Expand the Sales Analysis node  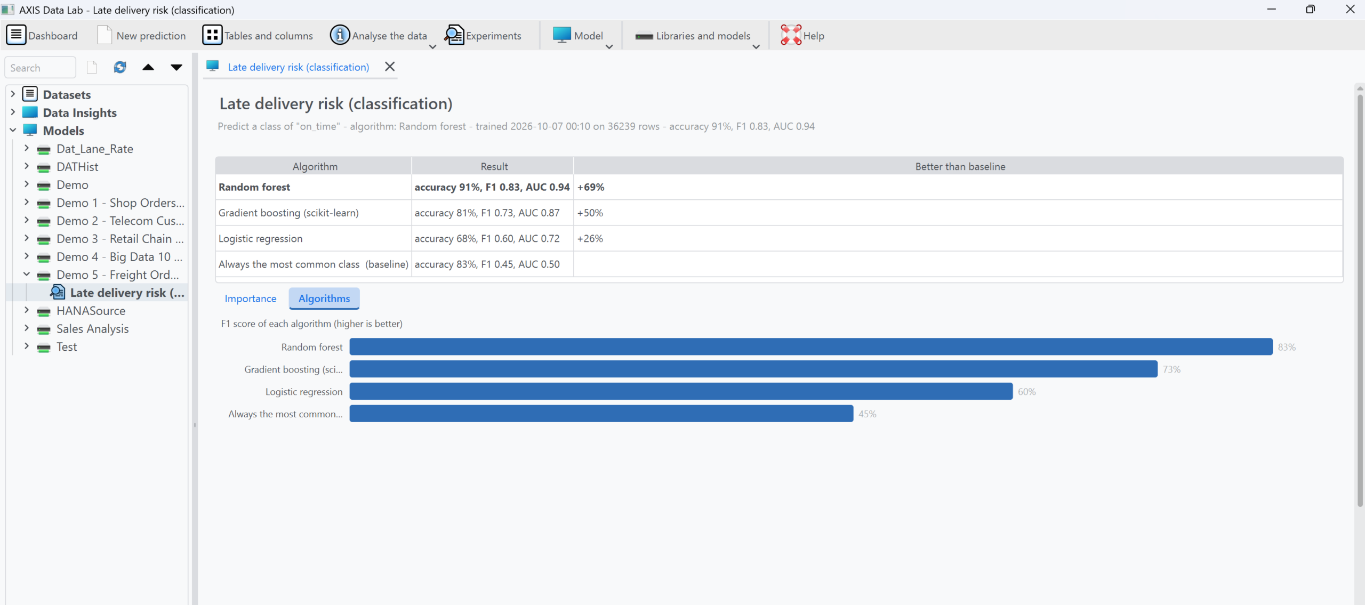[x=27, y=329]
